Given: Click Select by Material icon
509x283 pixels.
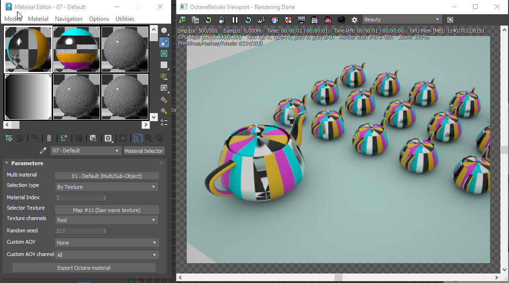Looking at the screenshot, I should [164, 111].
